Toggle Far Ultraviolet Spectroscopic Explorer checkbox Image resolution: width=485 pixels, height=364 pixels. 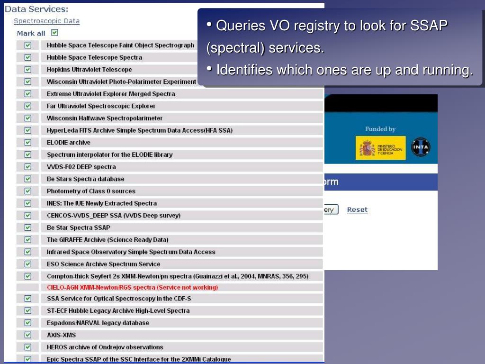pyautogui.click(x=28, y=106)
